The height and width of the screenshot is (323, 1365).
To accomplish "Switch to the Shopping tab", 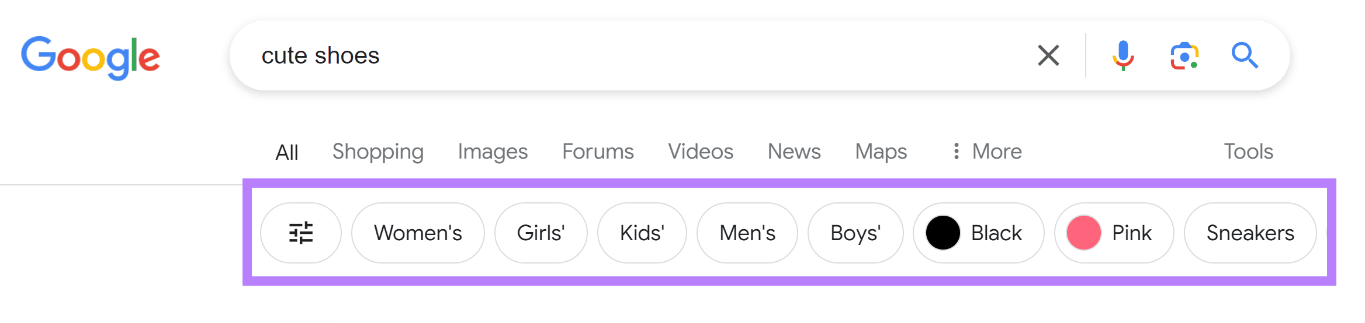I will 378,152.
